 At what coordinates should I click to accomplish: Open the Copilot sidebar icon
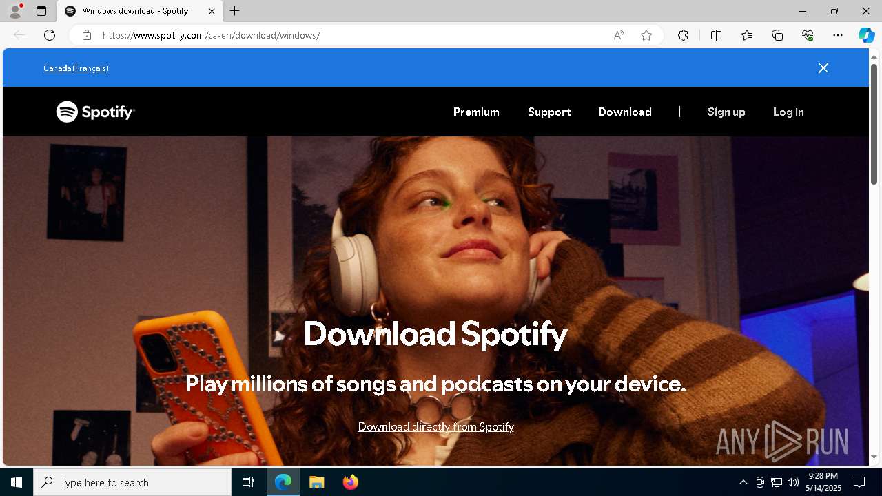[866, 35]
